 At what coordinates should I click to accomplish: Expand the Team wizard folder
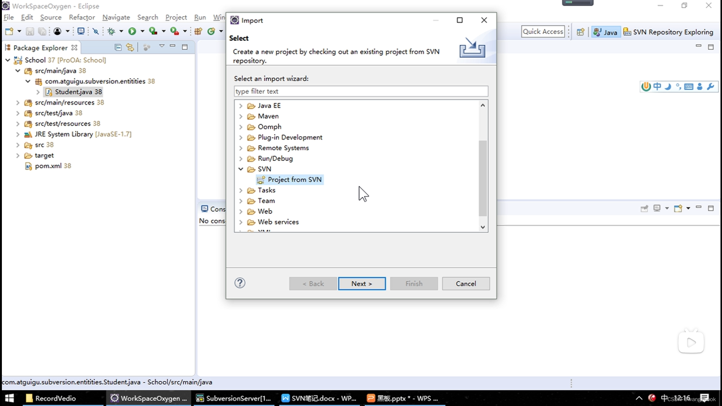[x=241, y=201]
